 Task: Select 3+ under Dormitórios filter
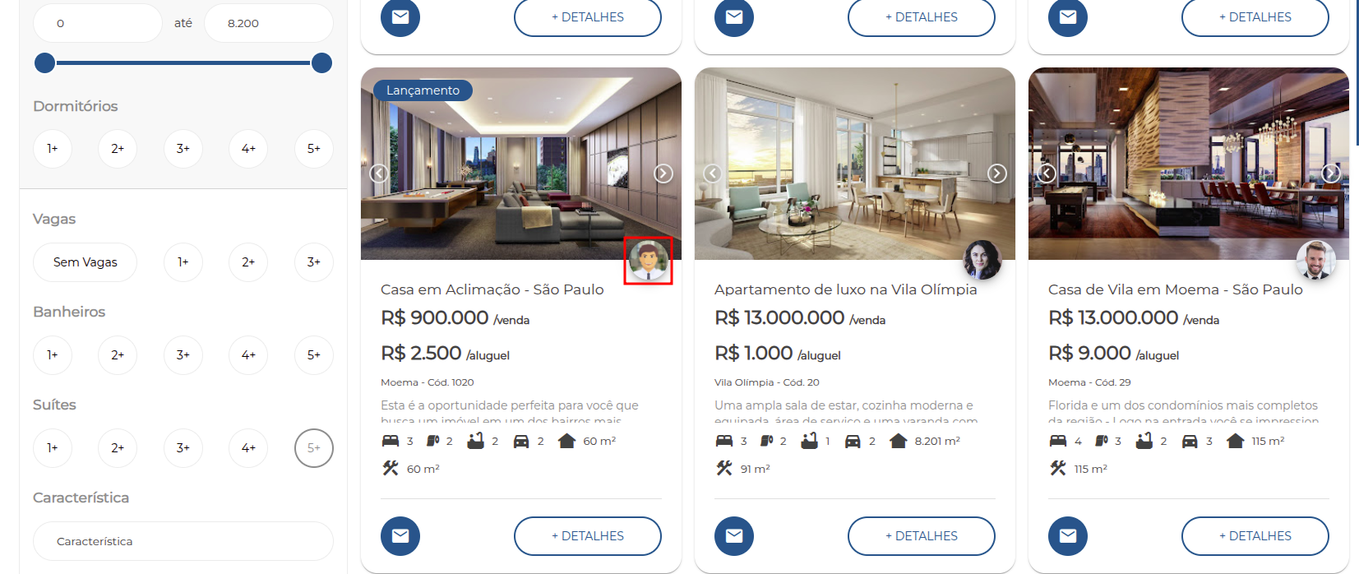pos(183,149)
